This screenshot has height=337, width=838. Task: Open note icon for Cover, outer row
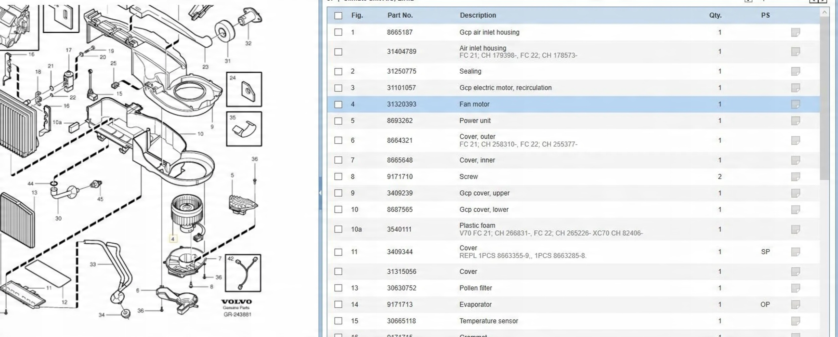[x=795, y=140]
